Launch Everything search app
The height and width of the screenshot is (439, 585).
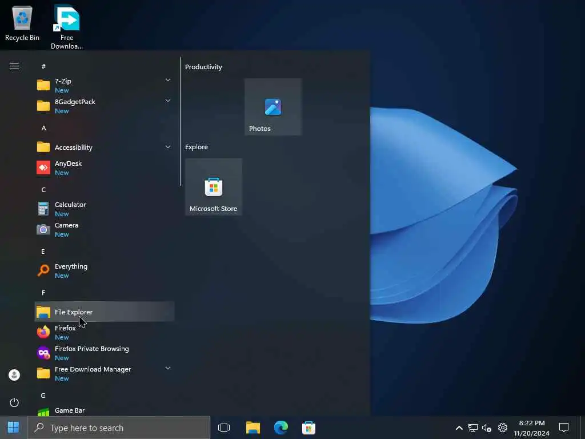click(105, 270)
